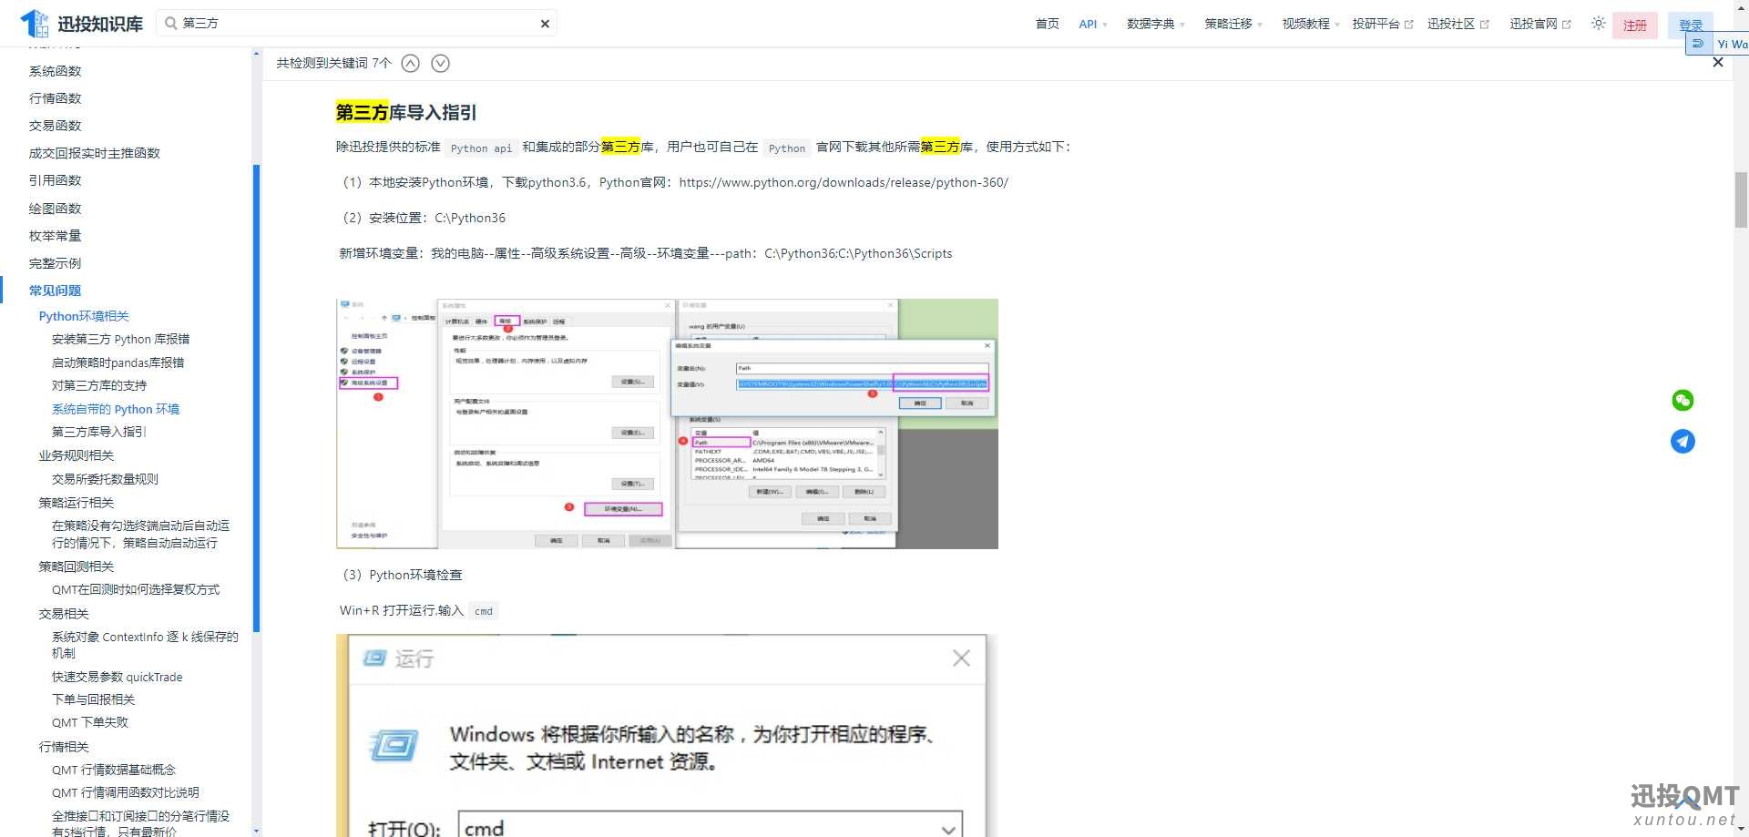This screenshot has height=837, width=1749.
Task: Click the sidebar vertical scrollbar thumb
Action: point(256,398)
